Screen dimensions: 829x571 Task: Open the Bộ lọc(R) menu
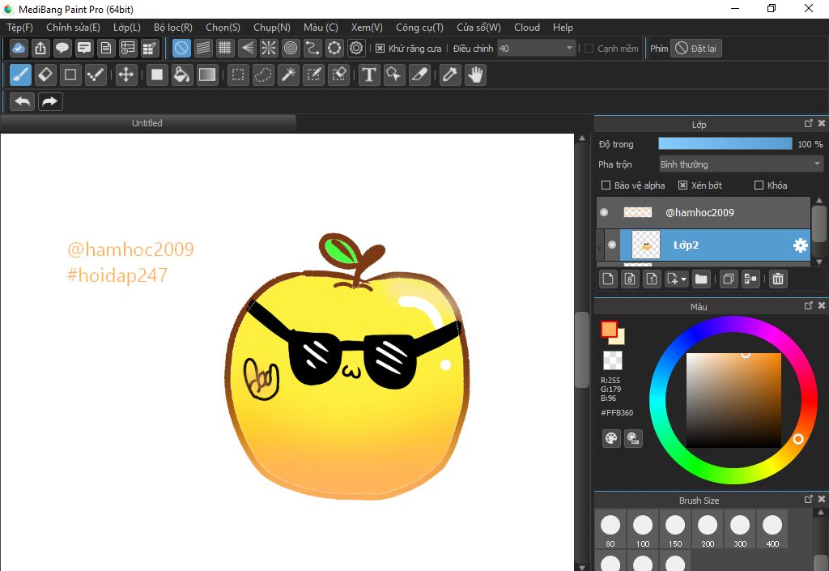tap(173, 28)
